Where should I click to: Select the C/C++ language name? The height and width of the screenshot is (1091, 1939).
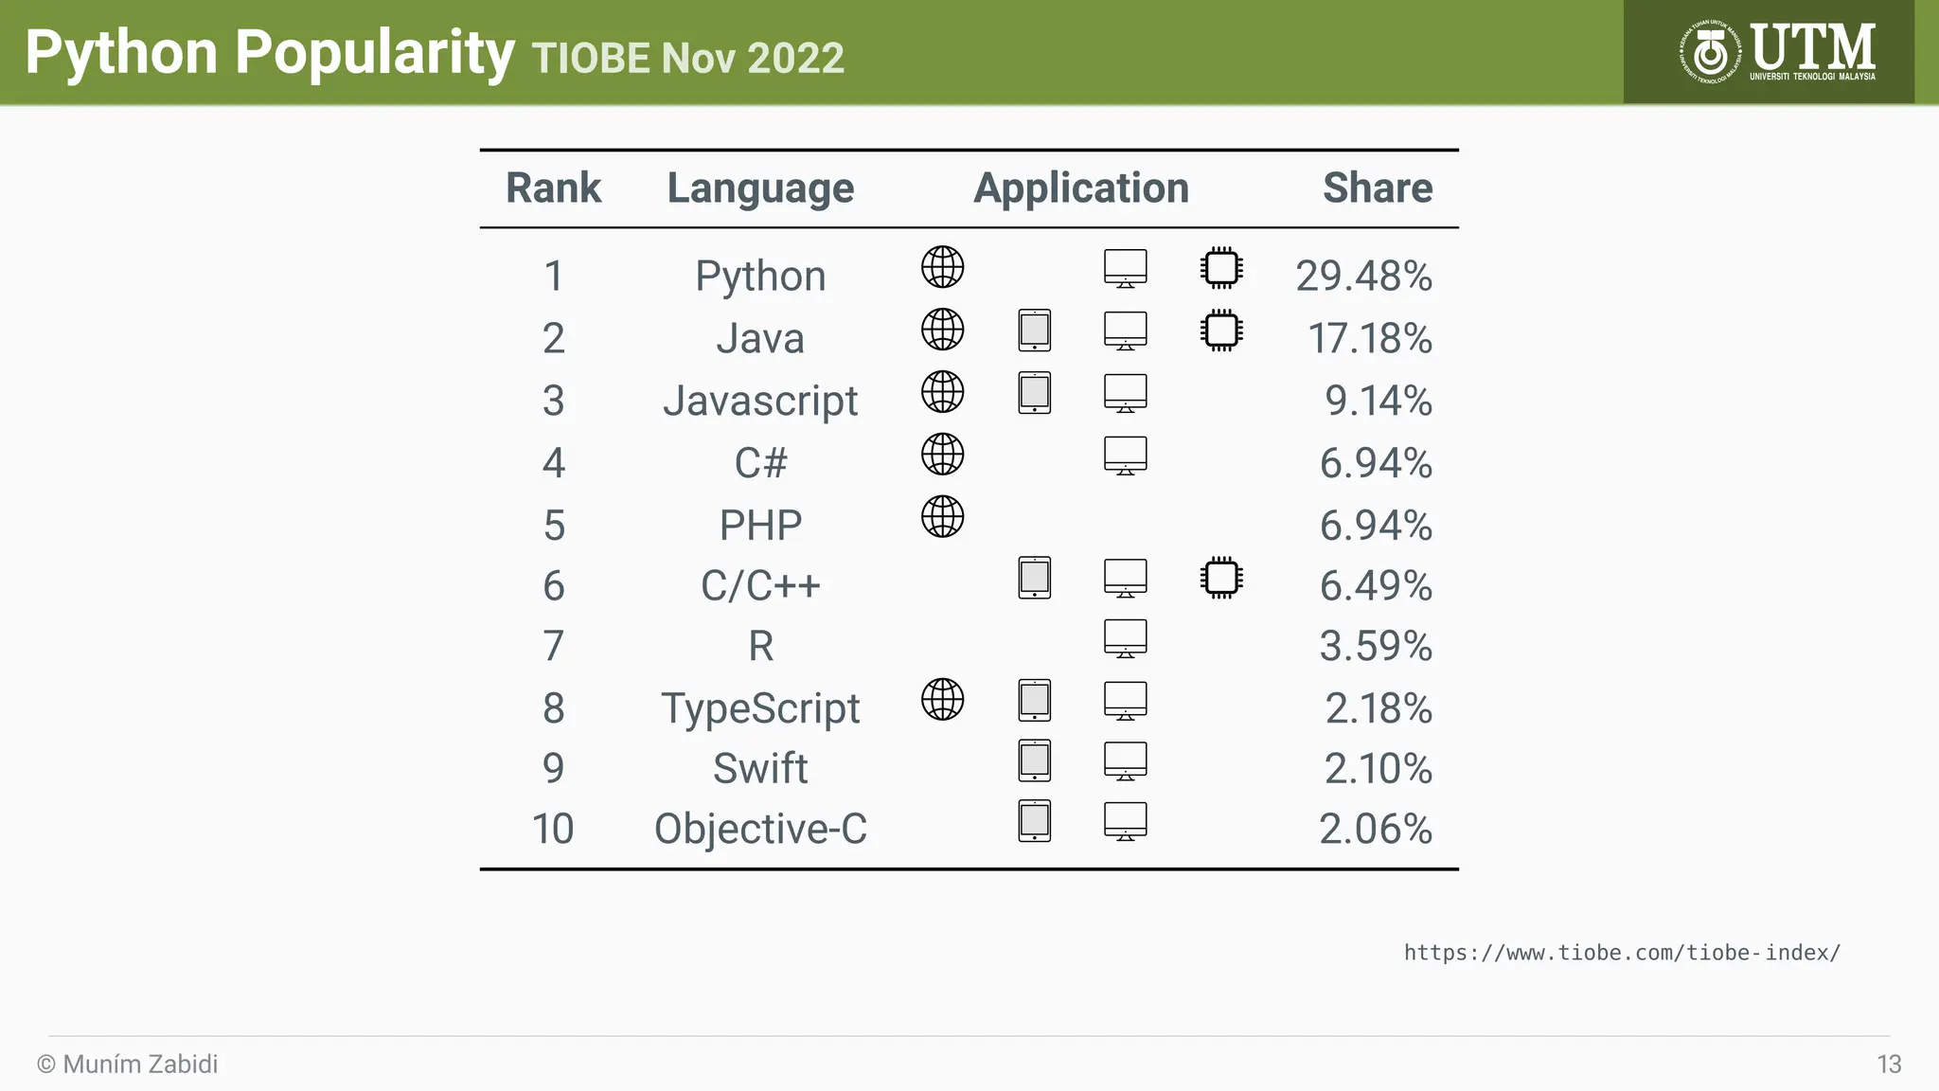click(x=761, y=585)
